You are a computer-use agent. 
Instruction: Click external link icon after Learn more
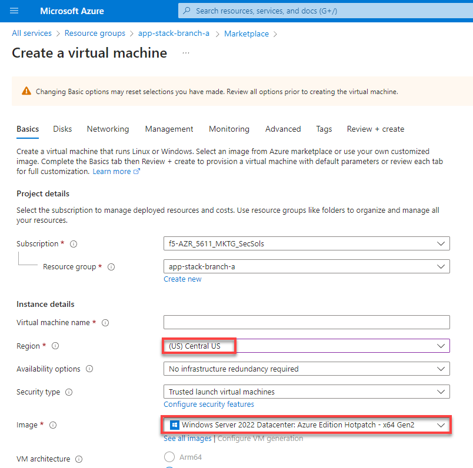point(136,171)
